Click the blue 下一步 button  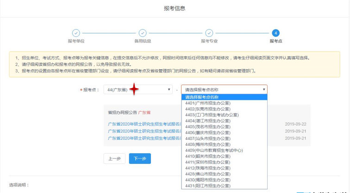pyautogui.click(x=140, y=158)
